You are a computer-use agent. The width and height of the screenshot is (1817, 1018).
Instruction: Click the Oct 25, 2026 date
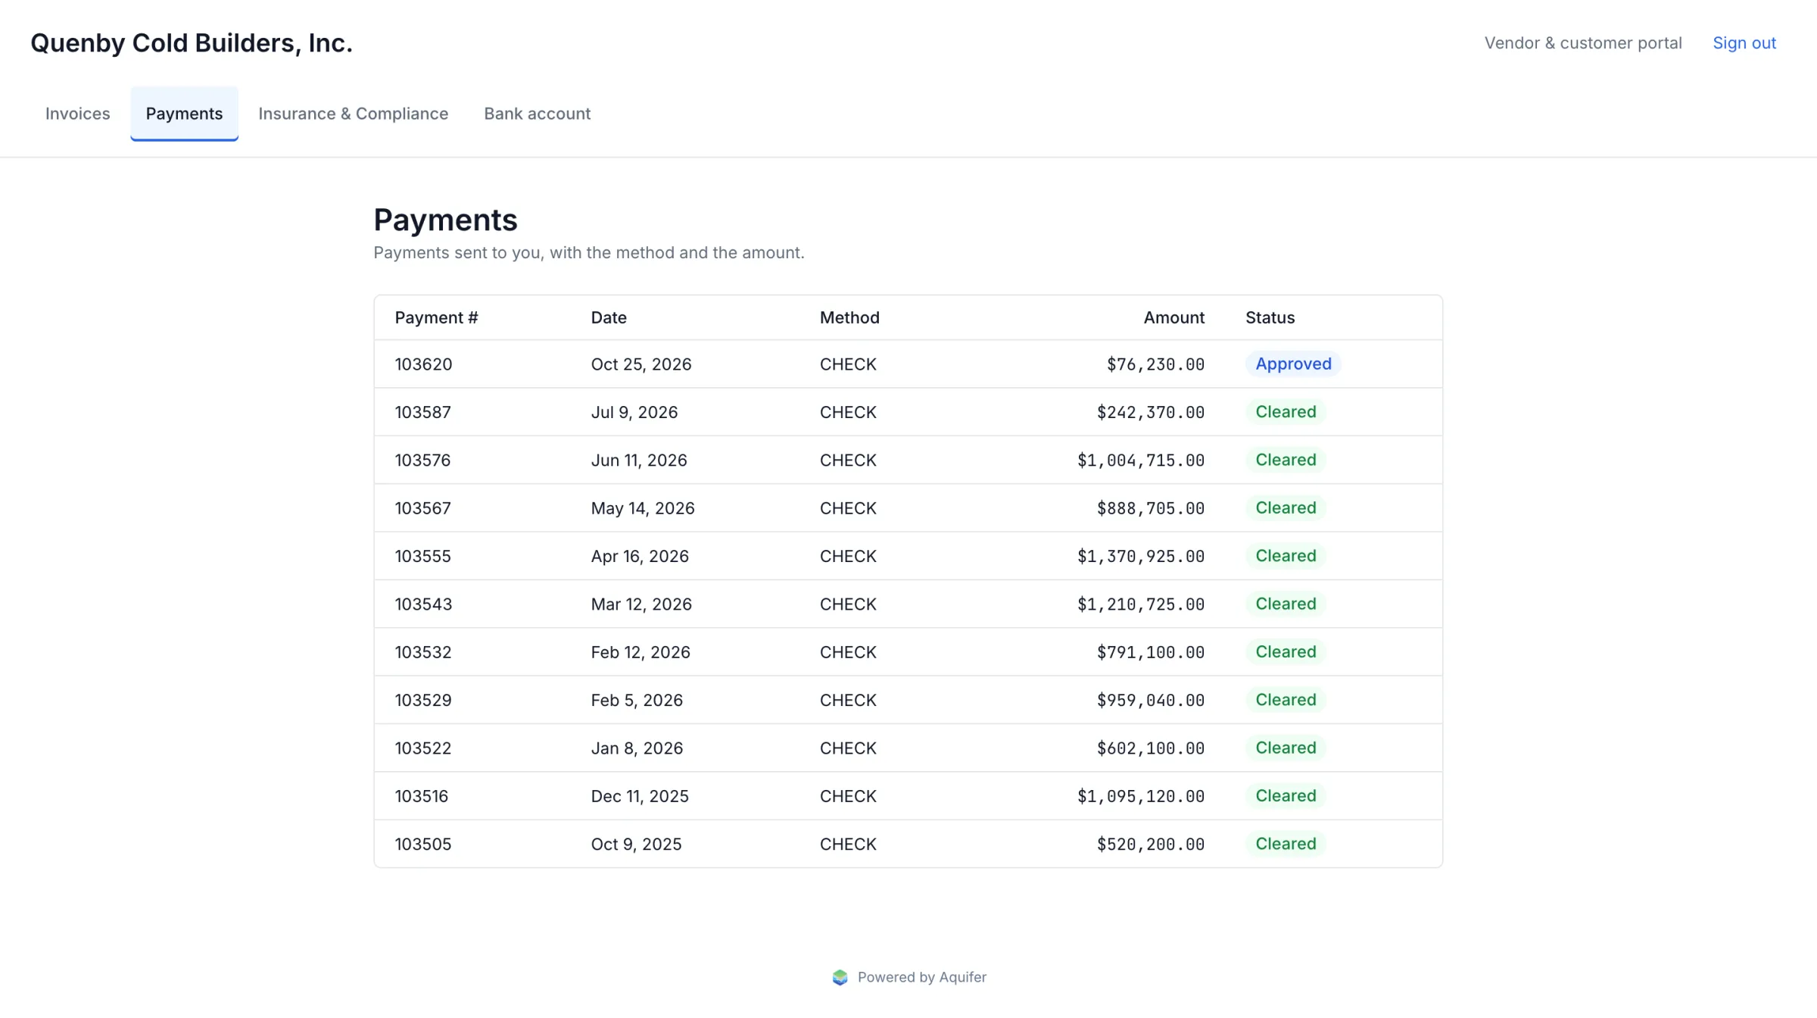[x=641, y=364]
